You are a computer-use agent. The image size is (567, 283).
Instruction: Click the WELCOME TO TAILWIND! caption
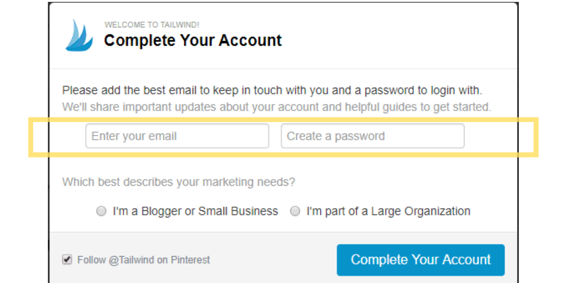pos(152,25)
